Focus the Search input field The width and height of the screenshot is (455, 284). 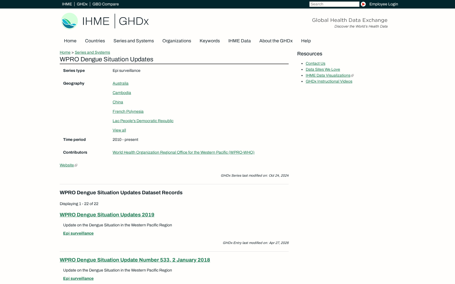click(x=334, y=4)
